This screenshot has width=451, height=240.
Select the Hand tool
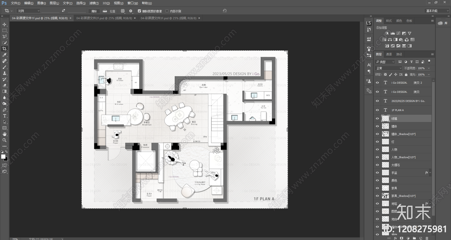pyautogui.click(x=5, y=134)
